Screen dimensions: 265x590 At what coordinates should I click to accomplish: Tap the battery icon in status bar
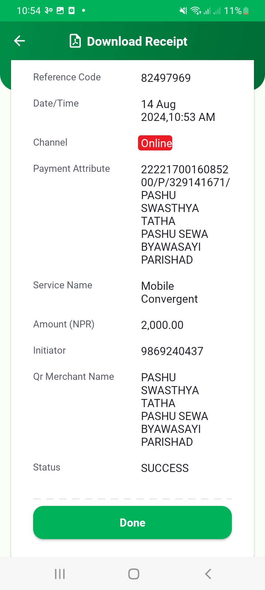pyautogui.click(x=246, y=11)
